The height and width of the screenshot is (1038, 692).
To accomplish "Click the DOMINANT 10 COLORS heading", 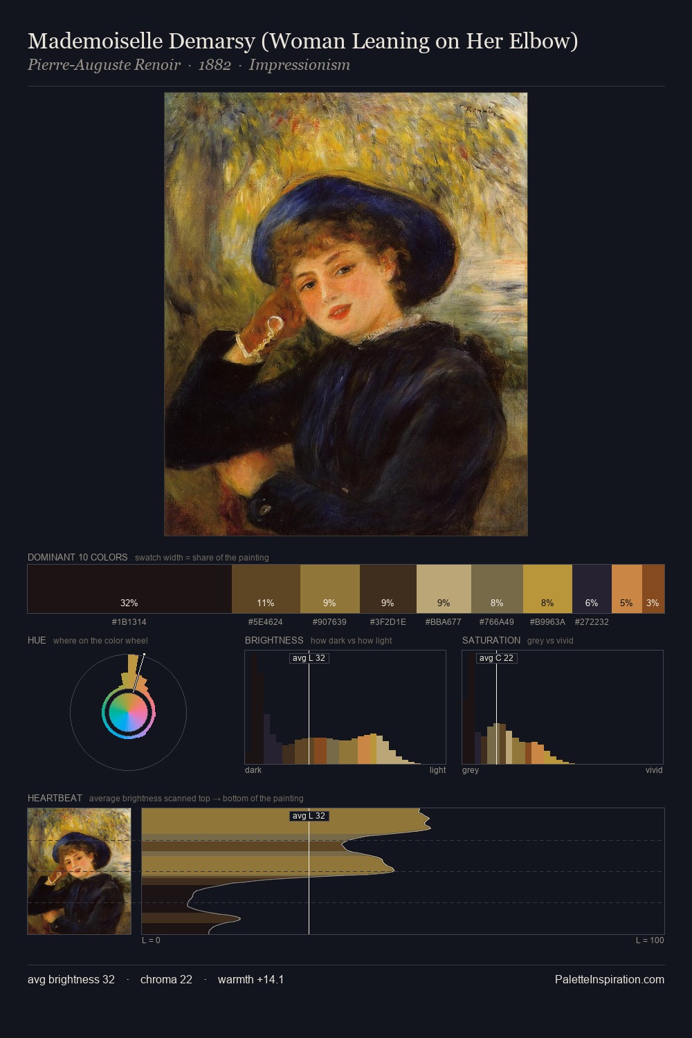I will tap(78, 557).
